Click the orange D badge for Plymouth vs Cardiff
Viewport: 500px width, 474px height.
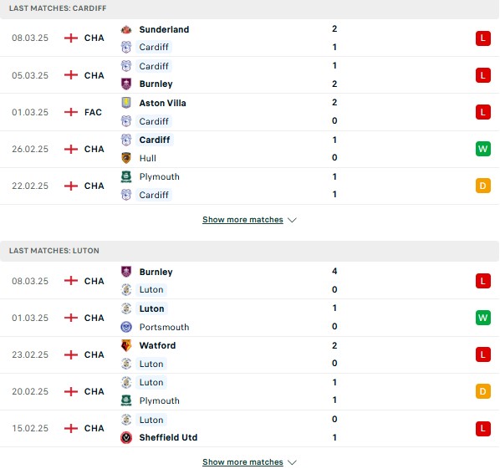[482, 186]
